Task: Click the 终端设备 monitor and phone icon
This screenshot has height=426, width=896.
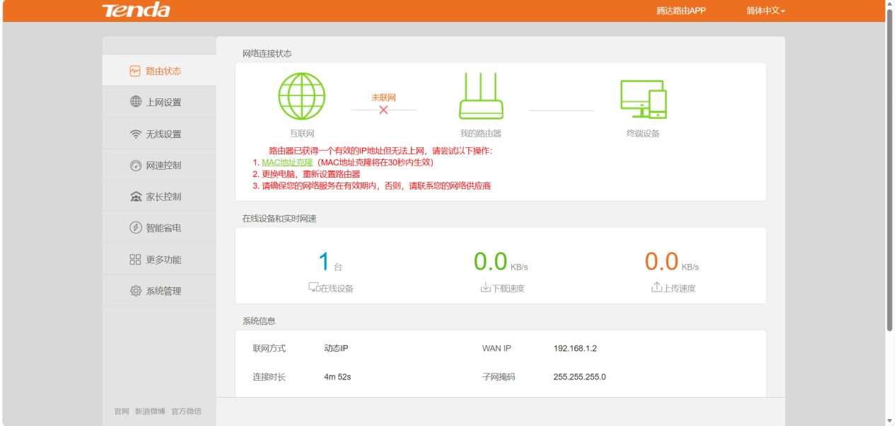Action: point(644,99)
